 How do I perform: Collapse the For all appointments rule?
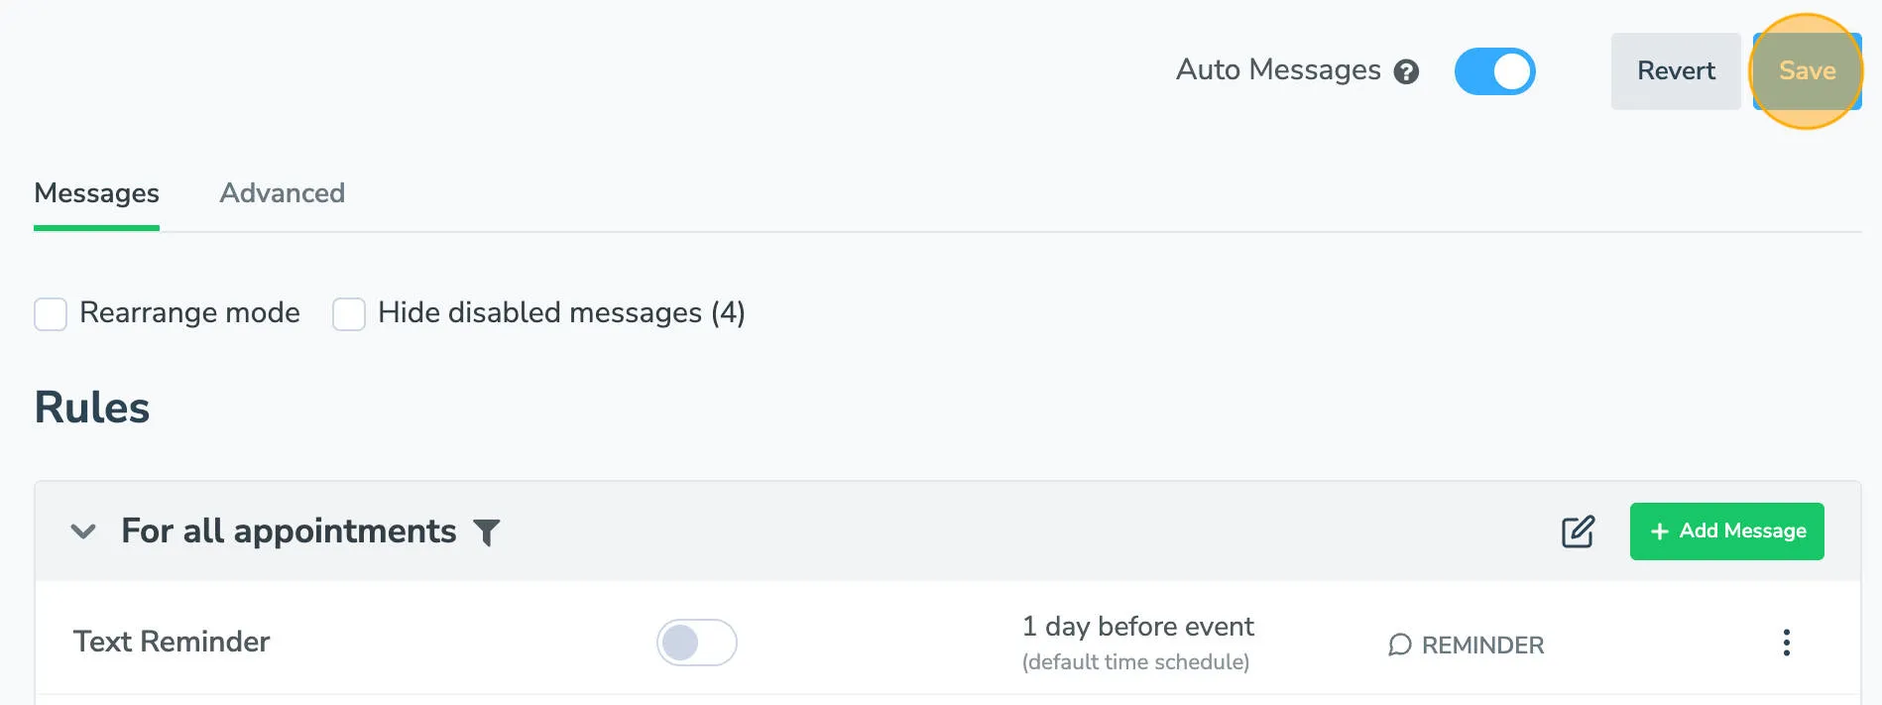point(83,532)
